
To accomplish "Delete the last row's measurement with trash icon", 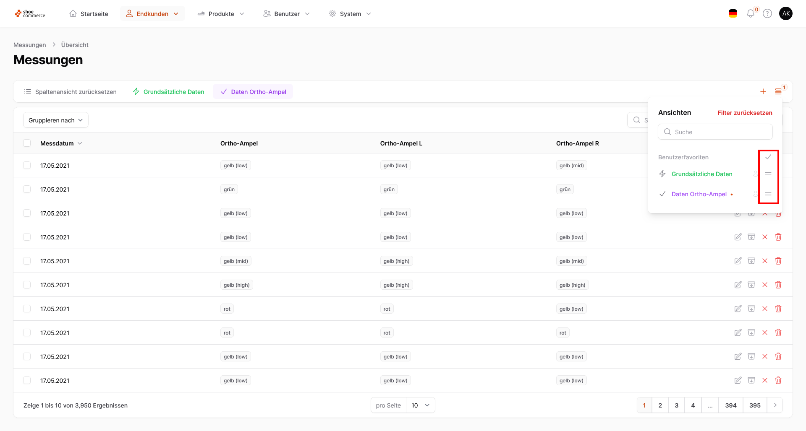I will [778, 380].
